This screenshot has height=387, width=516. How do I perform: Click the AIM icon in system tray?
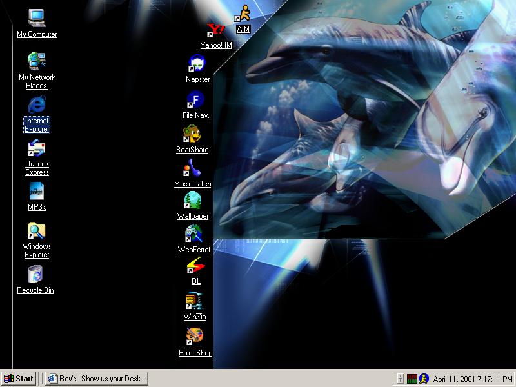(424, 379)
